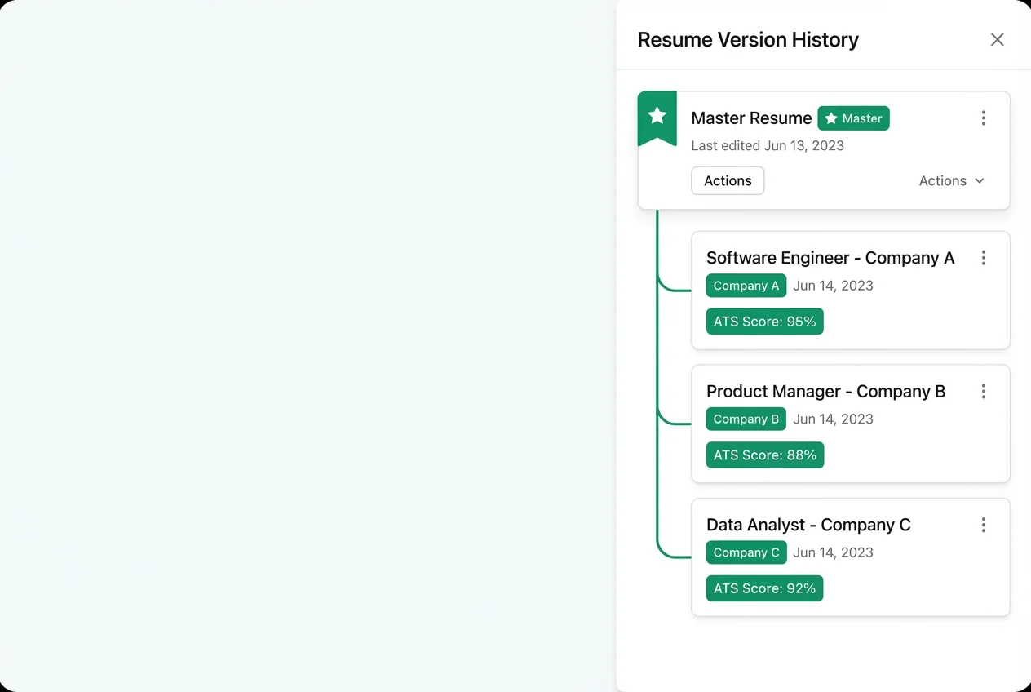Select the Master Resume title

tap(751, 118)
